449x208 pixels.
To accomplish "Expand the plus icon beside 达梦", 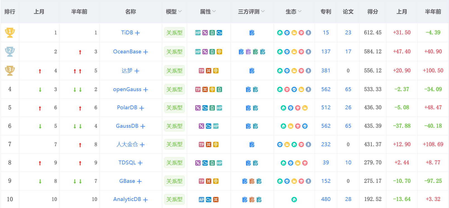I will tap(137, 71).
